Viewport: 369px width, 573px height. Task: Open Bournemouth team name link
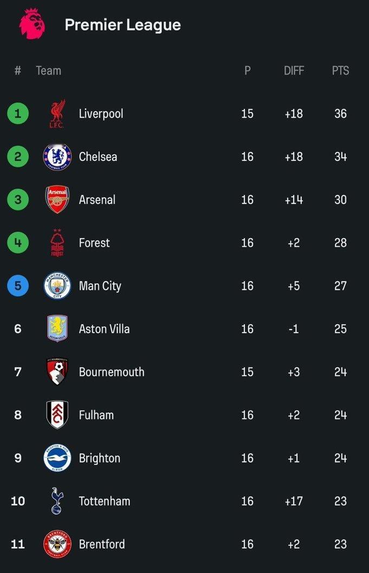[112, 372]
